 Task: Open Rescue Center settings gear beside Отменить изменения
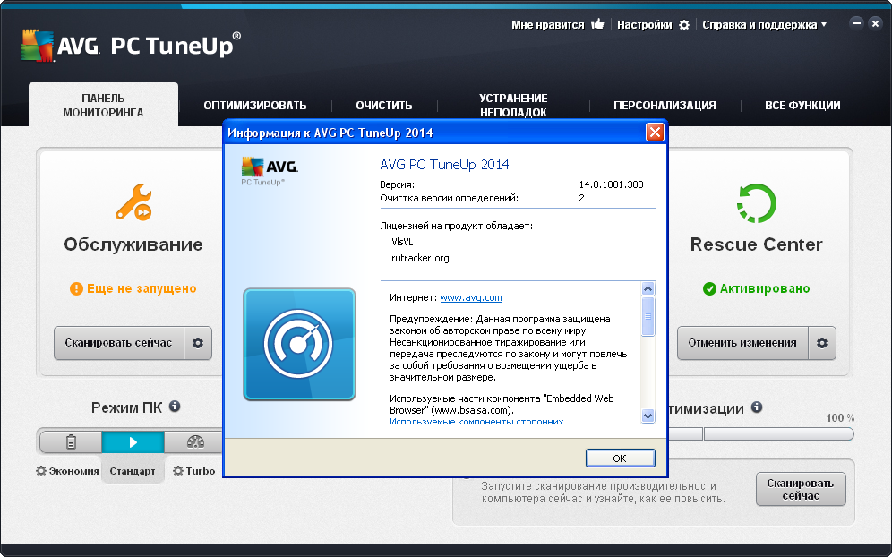click(822, 342)
